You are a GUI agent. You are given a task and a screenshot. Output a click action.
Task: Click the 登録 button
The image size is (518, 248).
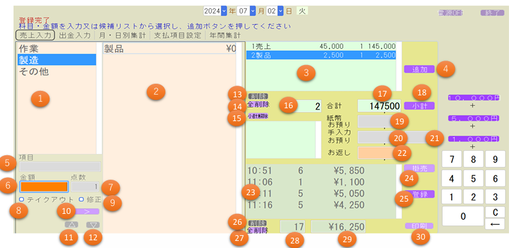coord(420,194)
